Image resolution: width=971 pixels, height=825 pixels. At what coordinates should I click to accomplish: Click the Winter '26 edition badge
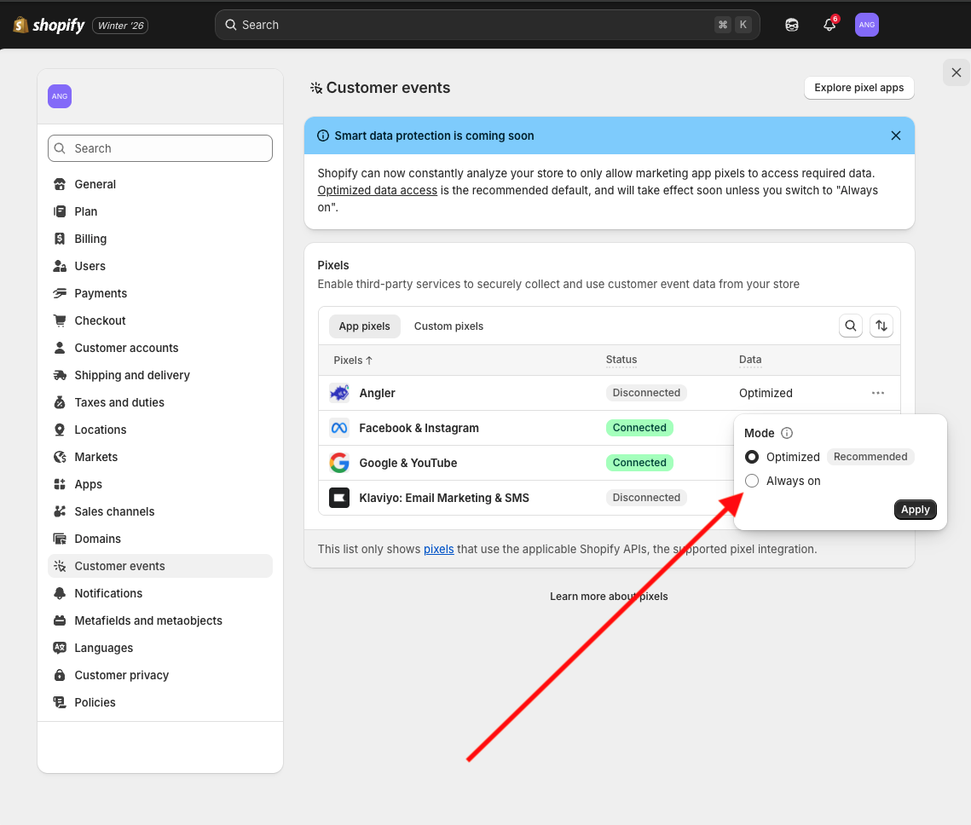coord(120,26)
